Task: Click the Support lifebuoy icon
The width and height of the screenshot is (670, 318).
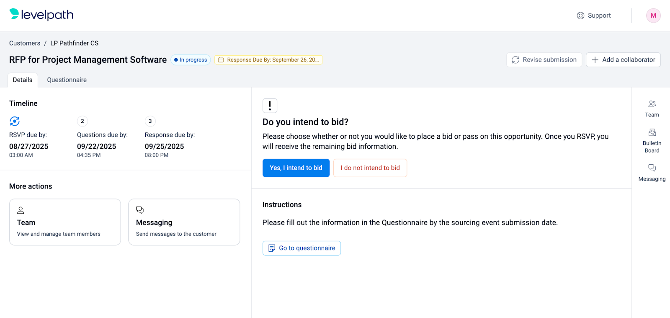Action: tap(580, 16)
